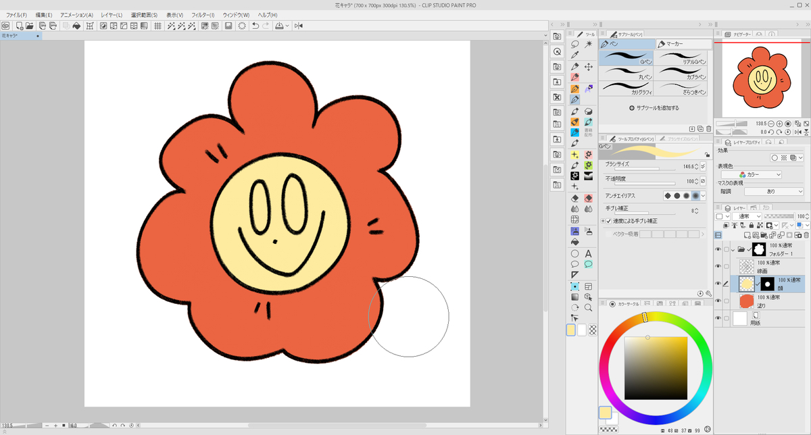Screen dimensions: 811x435
Task: Select the カリグラフィ sub tool
Action: click(x=627, y=88)
